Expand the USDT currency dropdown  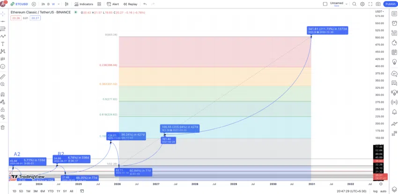[x=379, y=11]
